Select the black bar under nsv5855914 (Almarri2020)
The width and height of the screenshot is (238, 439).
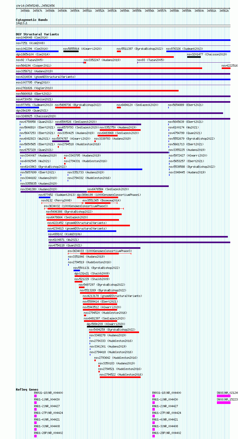click(x=71, y=51)
